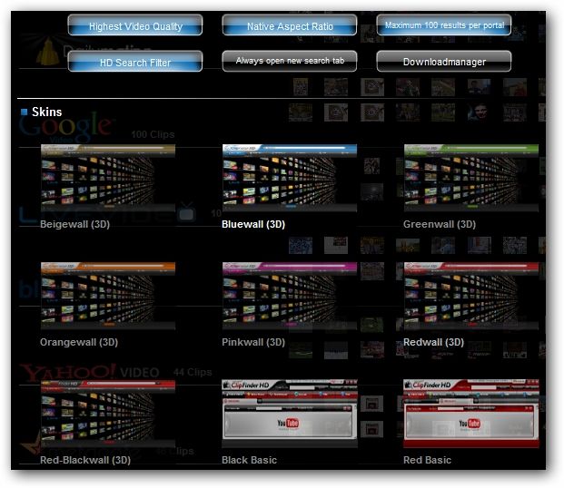Screen dimensions: 564x488
Task: Click the Skins section header
Action: 46,112
